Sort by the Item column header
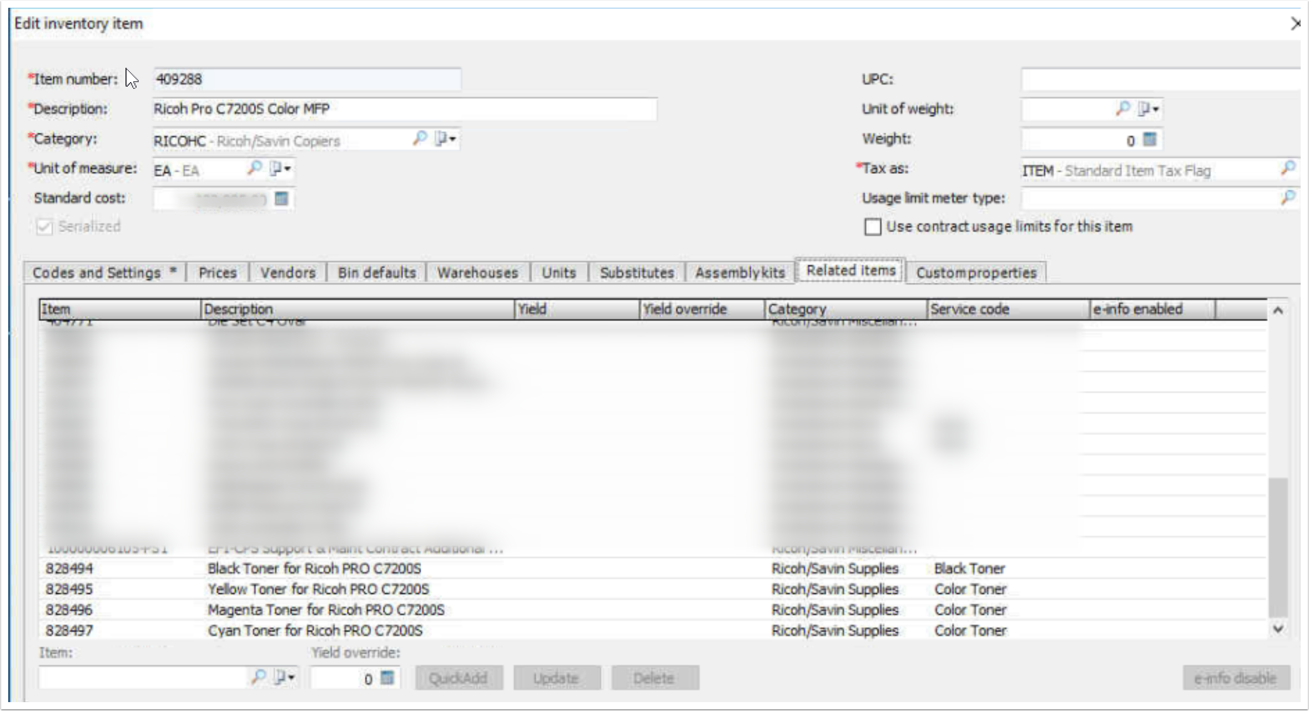 pos(120,309)
